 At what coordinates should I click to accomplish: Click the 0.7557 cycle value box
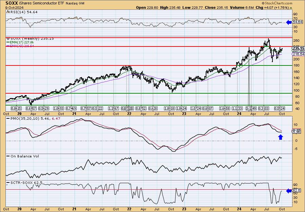coord(86,108)
